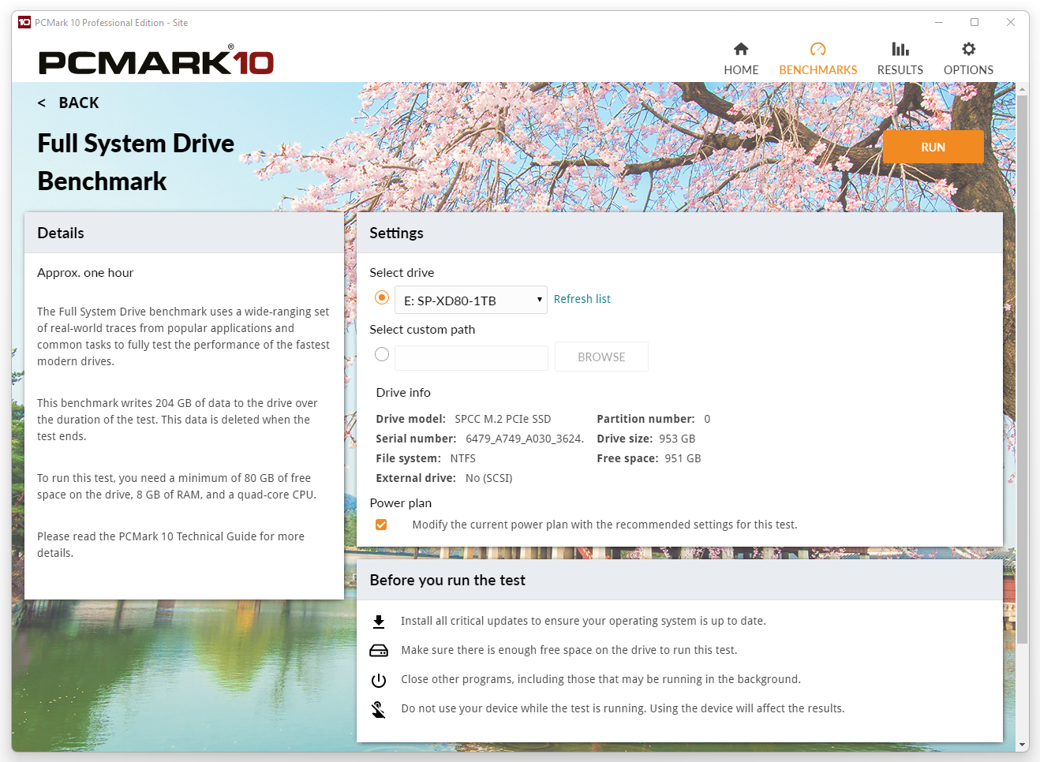Click the Full System Drive Benchmark heading
Image resolution: width=1040 pixels, height=762 pixels.
point(136,162)
